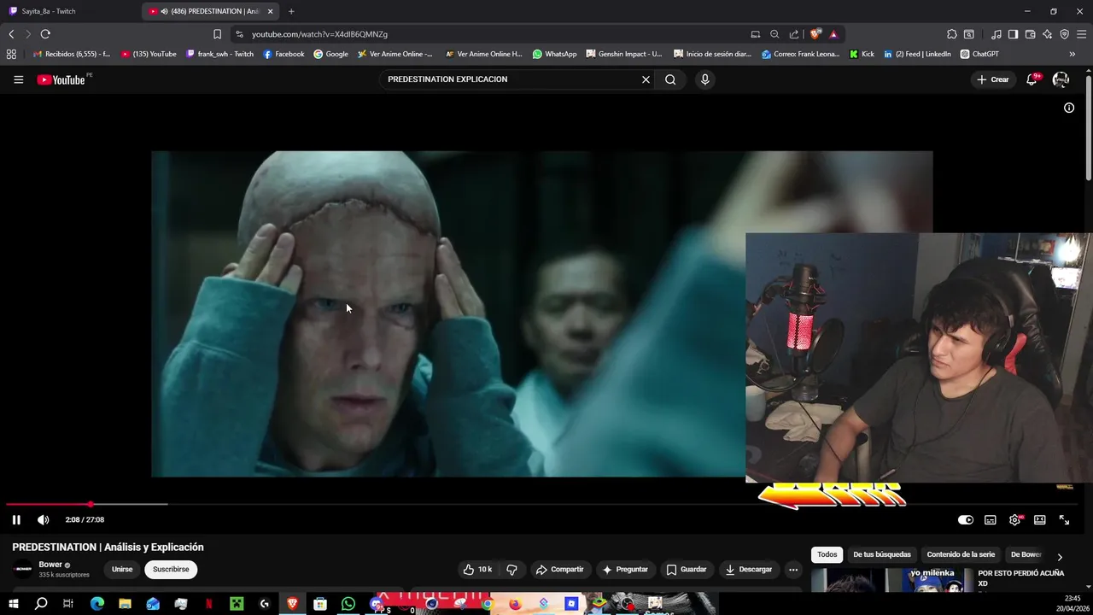Go to the YouTube home logo
This screenshot has height=615, width=1093.
[x=61, y=79]
